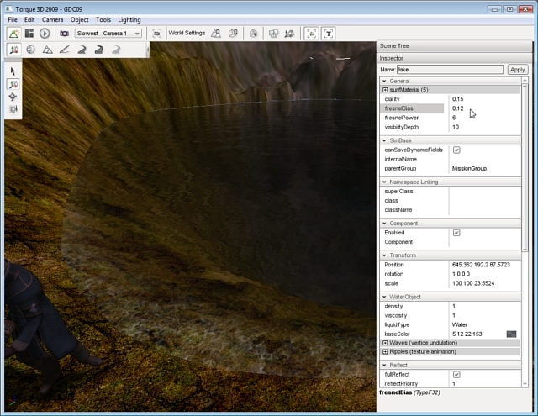Select the arrow pointer tool in left palette
Screen dimensions: 538x416
coord(13,71)
